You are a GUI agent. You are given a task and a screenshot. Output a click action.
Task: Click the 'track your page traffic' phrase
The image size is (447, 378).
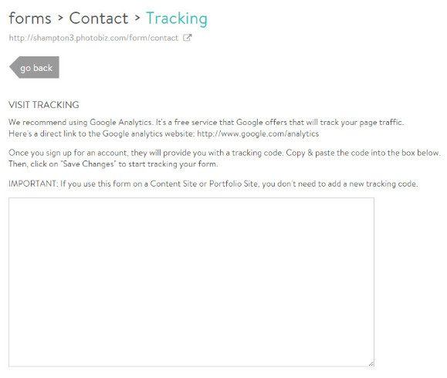pyautogui.click(x=362, y=123)
